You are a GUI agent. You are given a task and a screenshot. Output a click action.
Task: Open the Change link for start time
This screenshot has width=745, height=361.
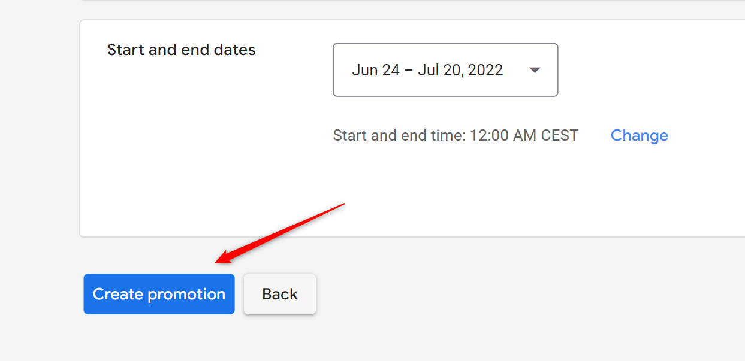tap(639, 135)
